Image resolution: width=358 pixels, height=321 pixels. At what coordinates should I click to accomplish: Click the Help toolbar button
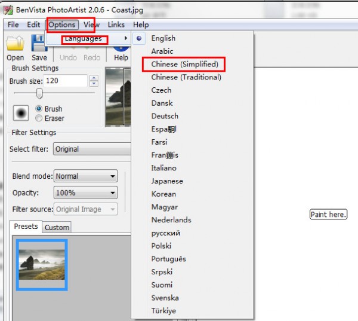click(x=121, y=53)
